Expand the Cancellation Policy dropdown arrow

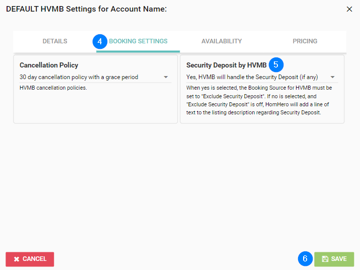pyautogui.click(x=166, y=78)
